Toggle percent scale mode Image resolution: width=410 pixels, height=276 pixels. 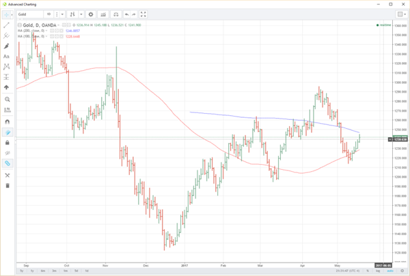368,271
